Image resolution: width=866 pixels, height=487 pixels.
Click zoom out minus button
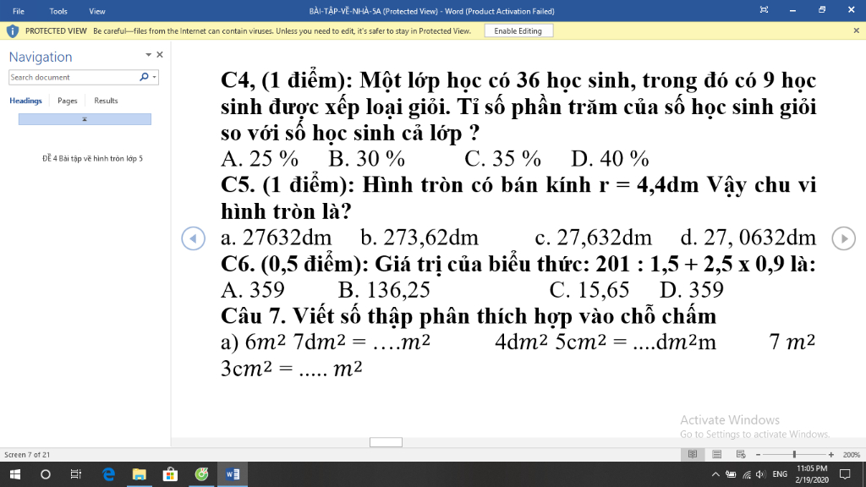pyautogui.click(x=759, y=454)
